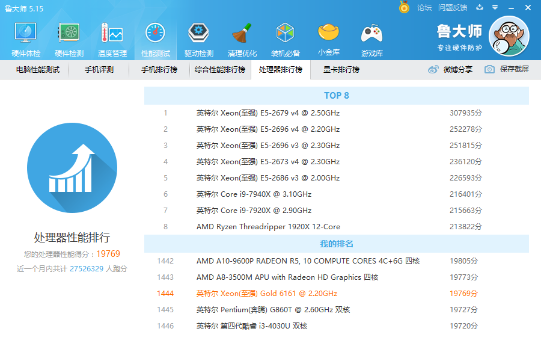The height and width of the screenshot is (361, 541).
Task: Click score 252278分
Action: (466, 129)
